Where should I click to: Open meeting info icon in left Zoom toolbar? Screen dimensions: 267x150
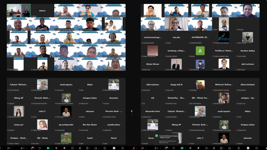click(x=105, y=148)
